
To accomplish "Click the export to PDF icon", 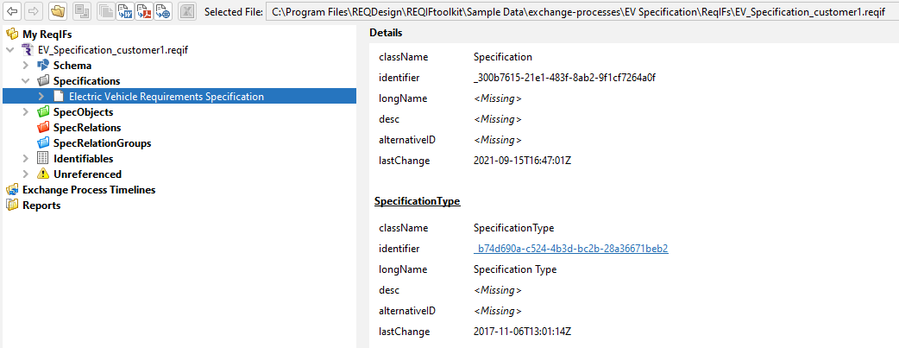I will (144, 12).
